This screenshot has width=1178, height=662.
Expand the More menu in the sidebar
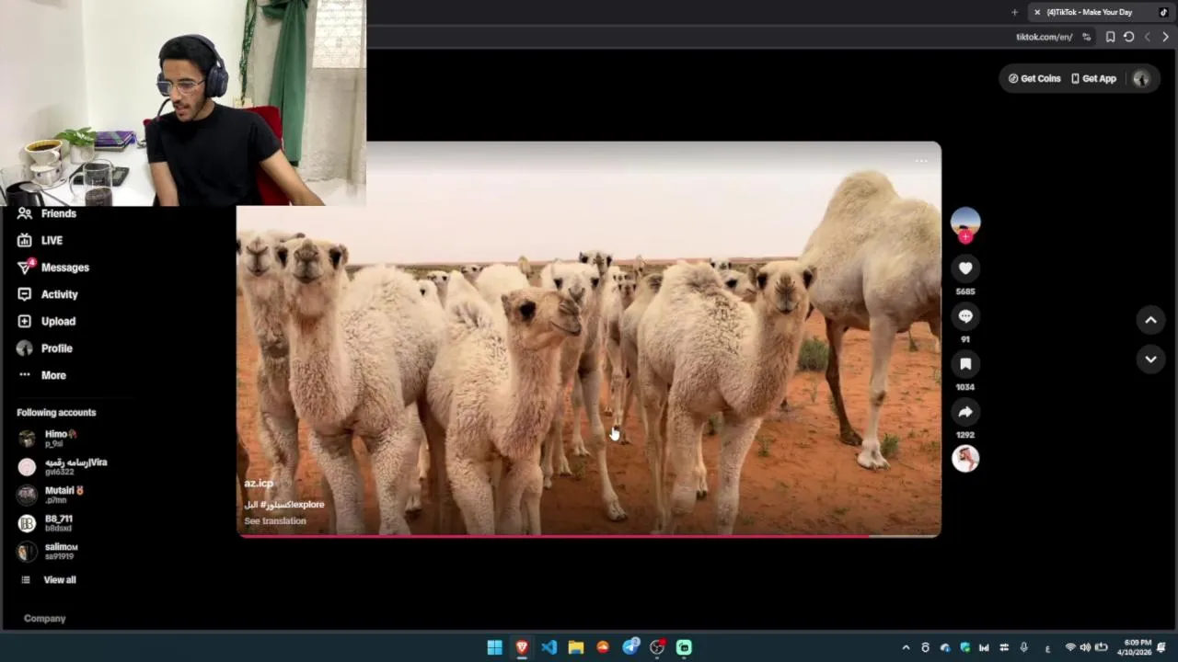(x=42, y=375)
